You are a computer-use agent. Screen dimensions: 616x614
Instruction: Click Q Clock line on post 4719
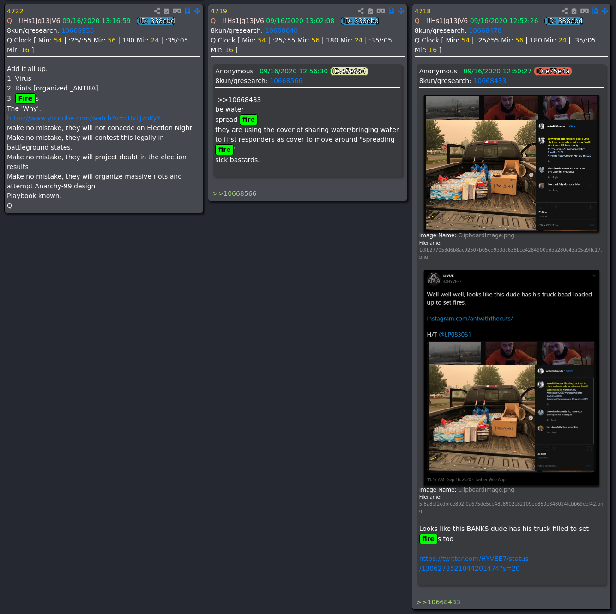pos(301,45)
